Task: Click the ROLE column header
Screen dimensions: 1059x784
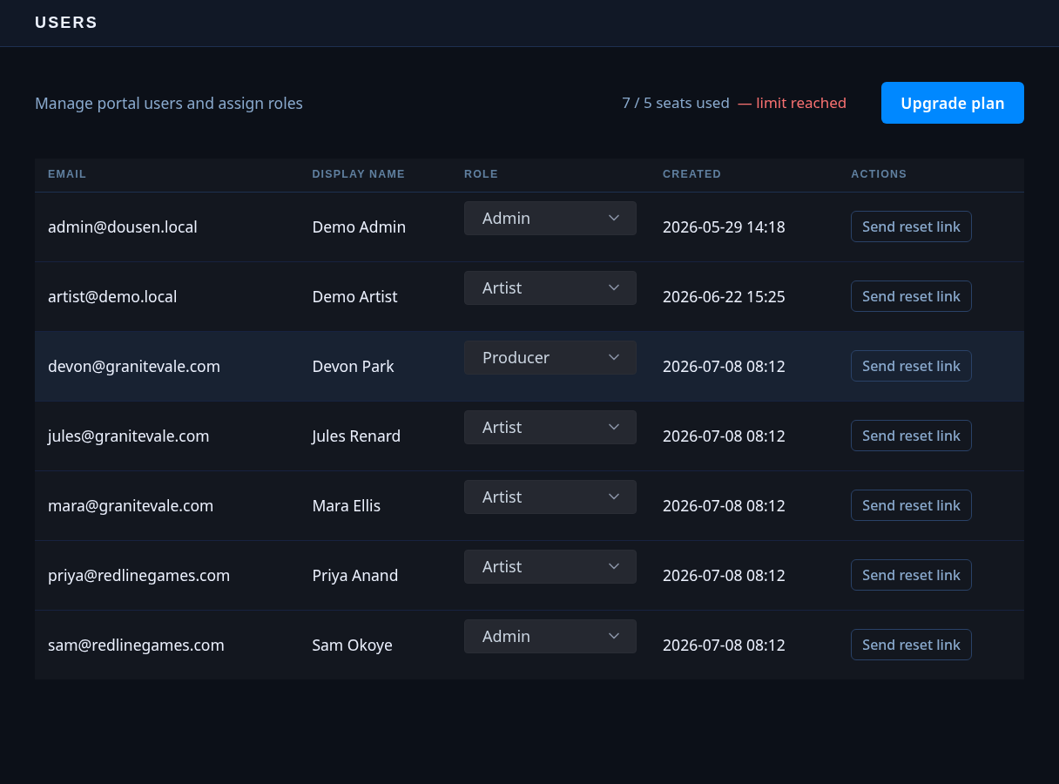Action: 481,174
